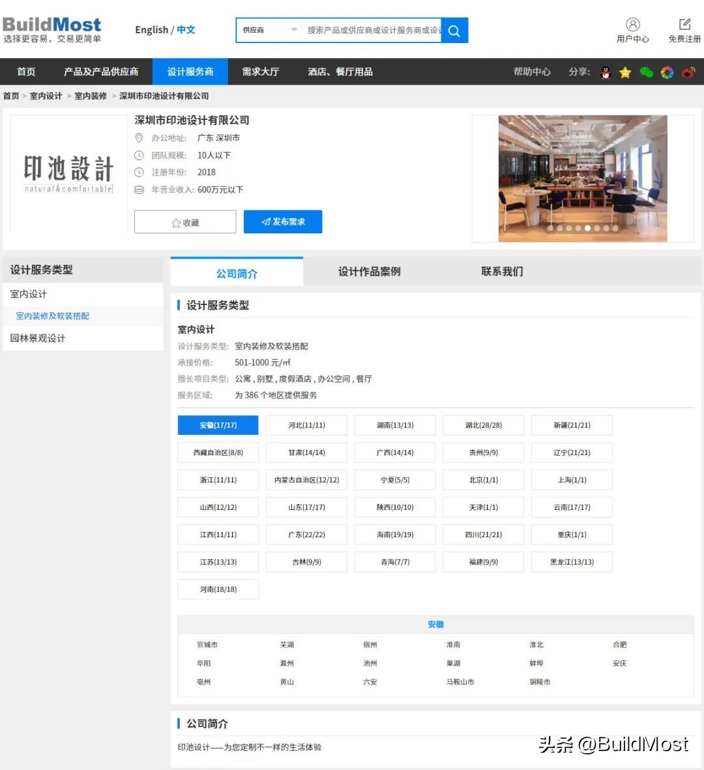This screenshot has width=704, height=770.
Task: Expand 园林景观设计 in the sidebar
Action: click(38, 338)
